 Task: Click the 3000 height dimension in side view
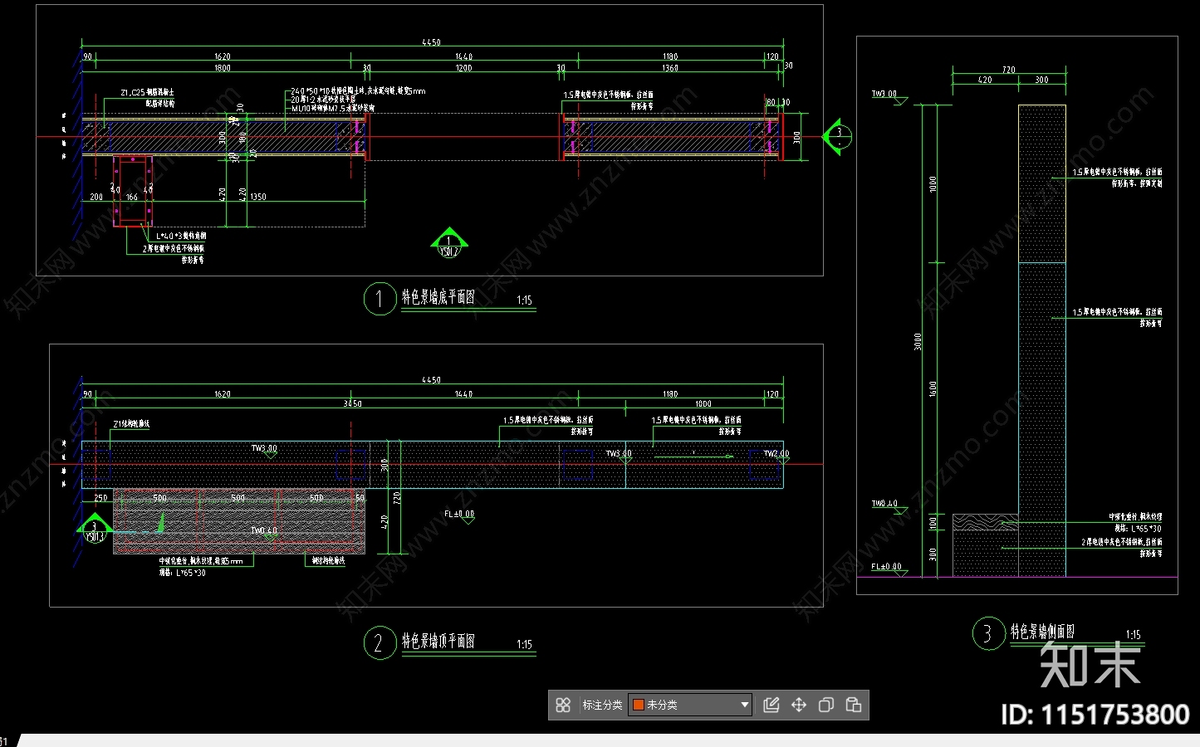[918, 341]
